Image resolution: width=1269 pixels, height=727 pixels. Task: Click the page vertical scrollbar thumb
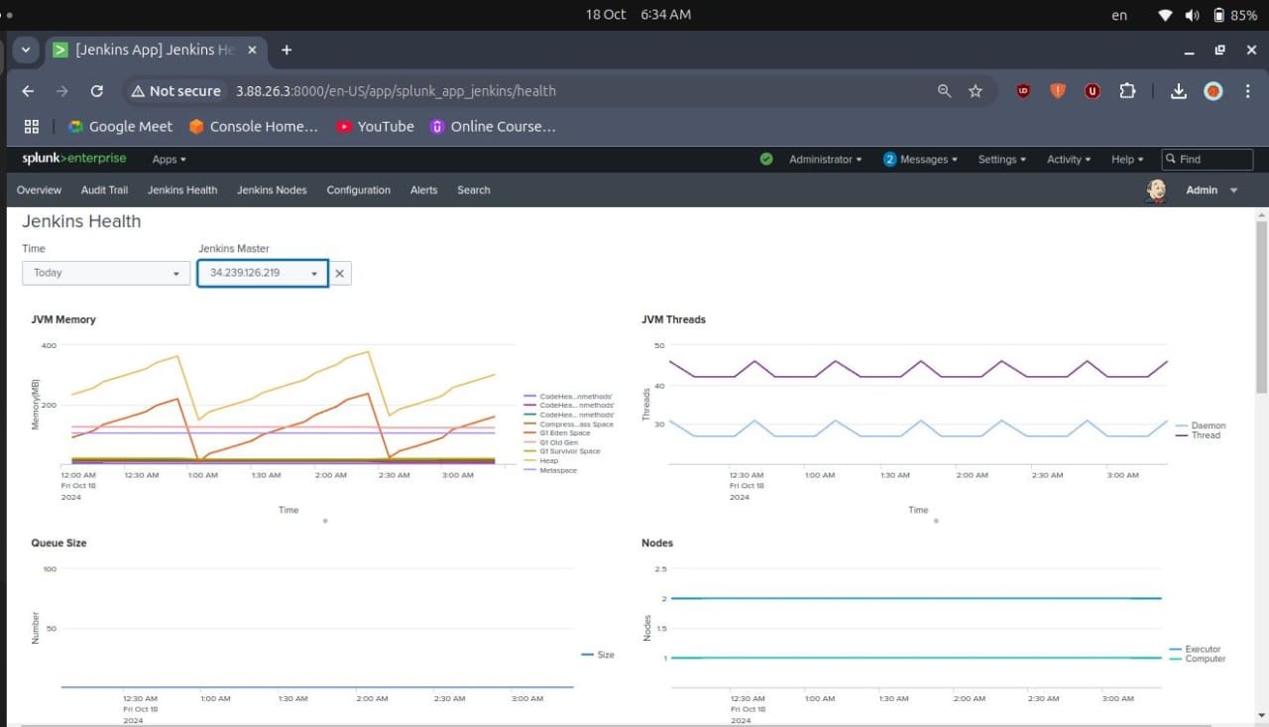pyautogui.click(x=1261, y=305)
